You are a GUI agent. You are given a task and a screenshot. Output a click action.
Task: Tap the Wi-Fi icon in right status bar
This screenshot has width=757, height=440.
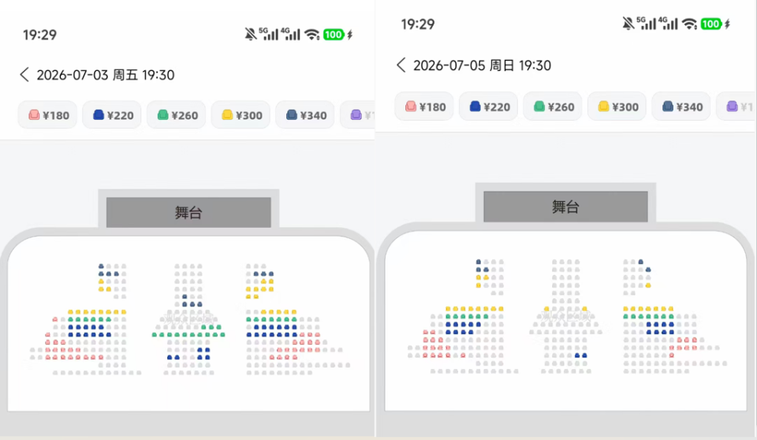tap(689, 24)
